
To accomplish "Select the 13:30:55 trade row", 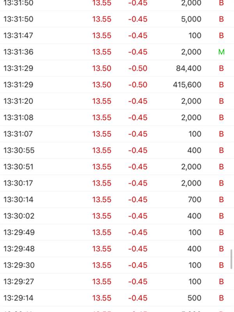I will click(x=117, y=150).
